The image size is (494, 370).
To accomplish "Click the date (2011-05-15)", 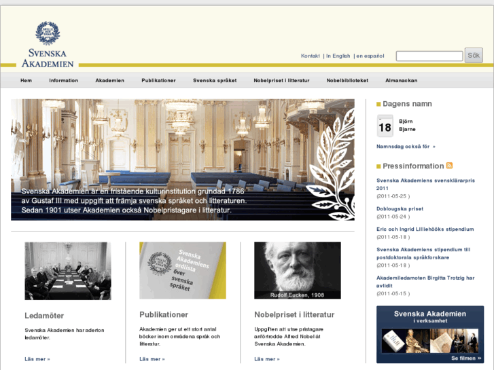I will pos(393,294).
